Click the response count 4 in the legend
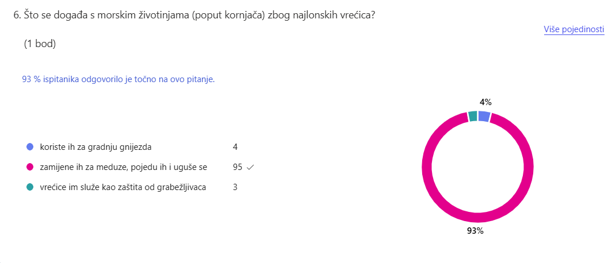Image resolution: width=612 pixels, height=263 pixels. 235,147
